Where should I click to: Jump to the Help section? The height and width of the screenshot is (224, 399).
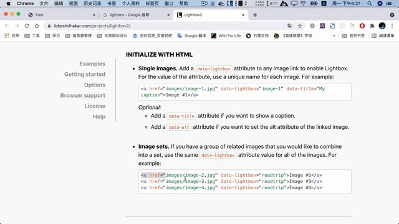(99, 117)
